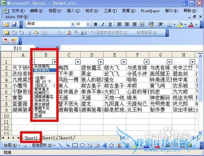Open the 绘图(R) drawing menu button
Image resolution: width=204 pixels, height=156 pixels.
click(12, 145)
